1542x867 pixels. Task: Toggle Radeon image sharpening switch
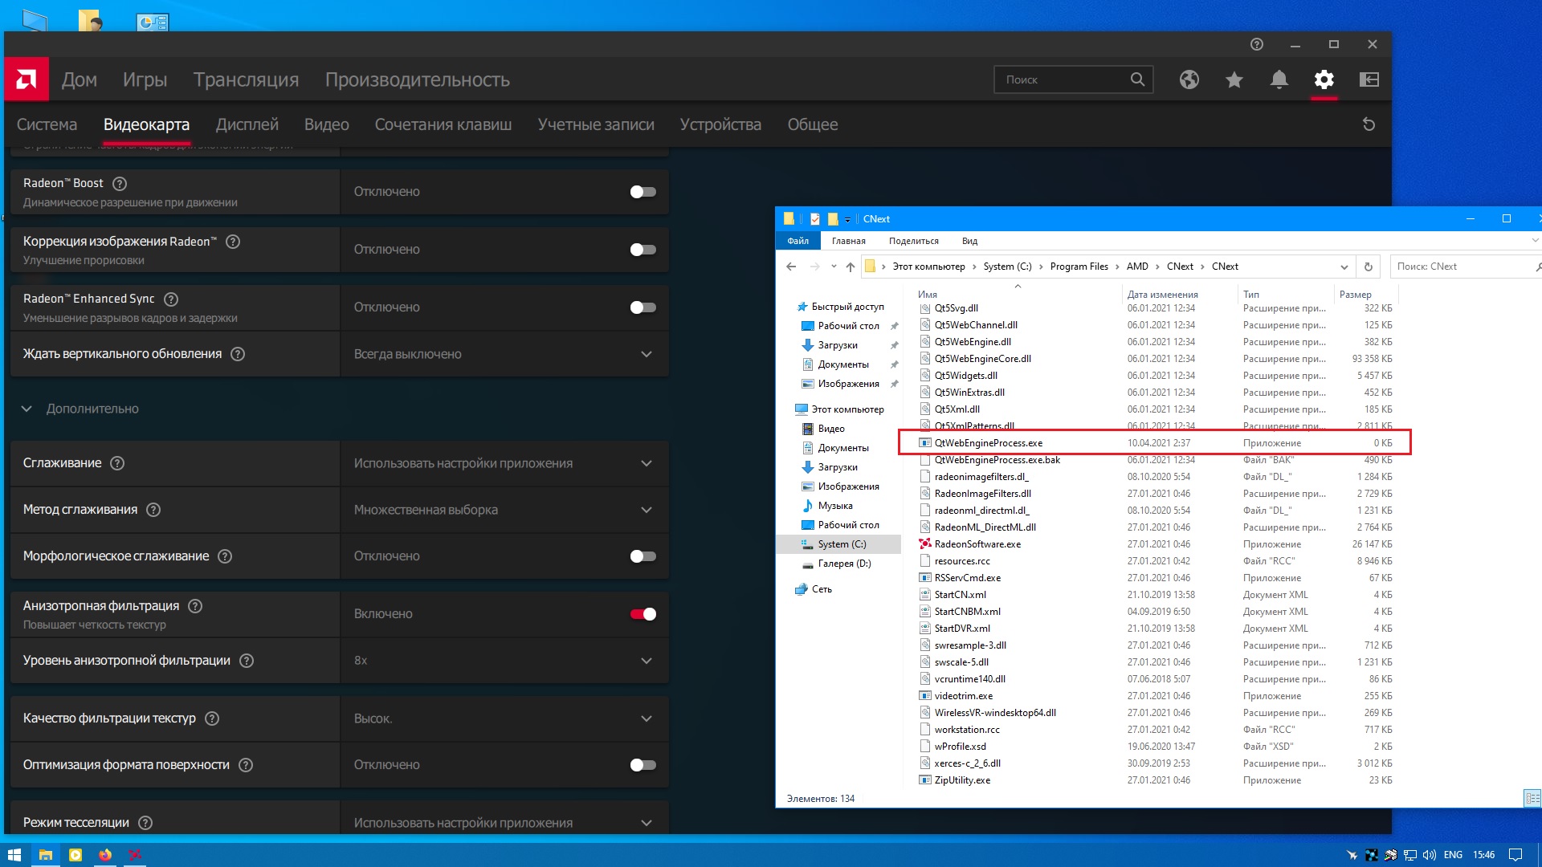(643, 250)
